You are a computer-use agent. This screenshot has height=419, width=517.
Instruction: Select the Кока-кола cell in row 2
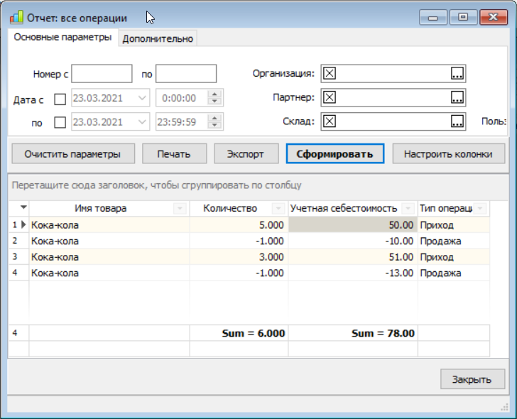pyautogui.click(x=109, y=241)
